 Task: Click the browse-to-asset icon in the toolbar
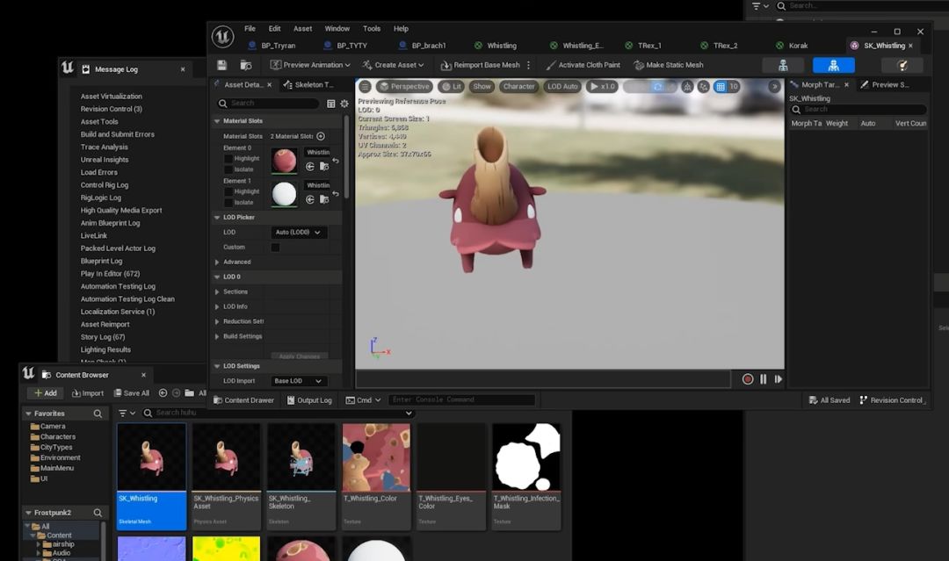[x=246, y=65]
